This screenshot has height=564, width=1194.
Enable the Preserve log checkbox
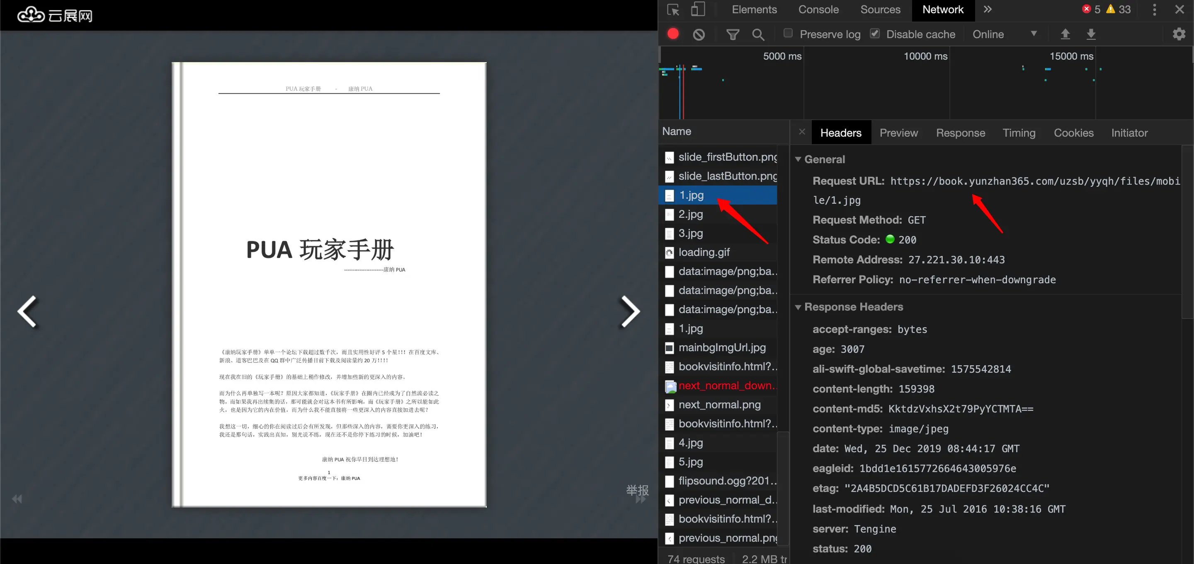coord(788,33)
